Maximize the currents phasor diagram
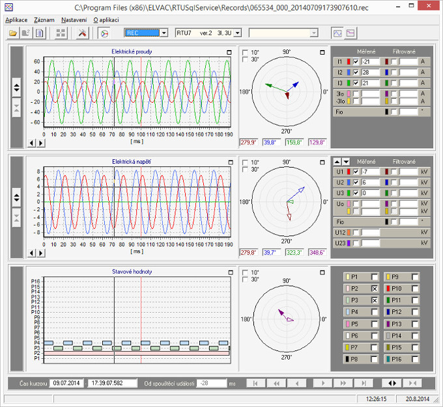The width and height of the screenshot is (443, 407). point(322,53)
